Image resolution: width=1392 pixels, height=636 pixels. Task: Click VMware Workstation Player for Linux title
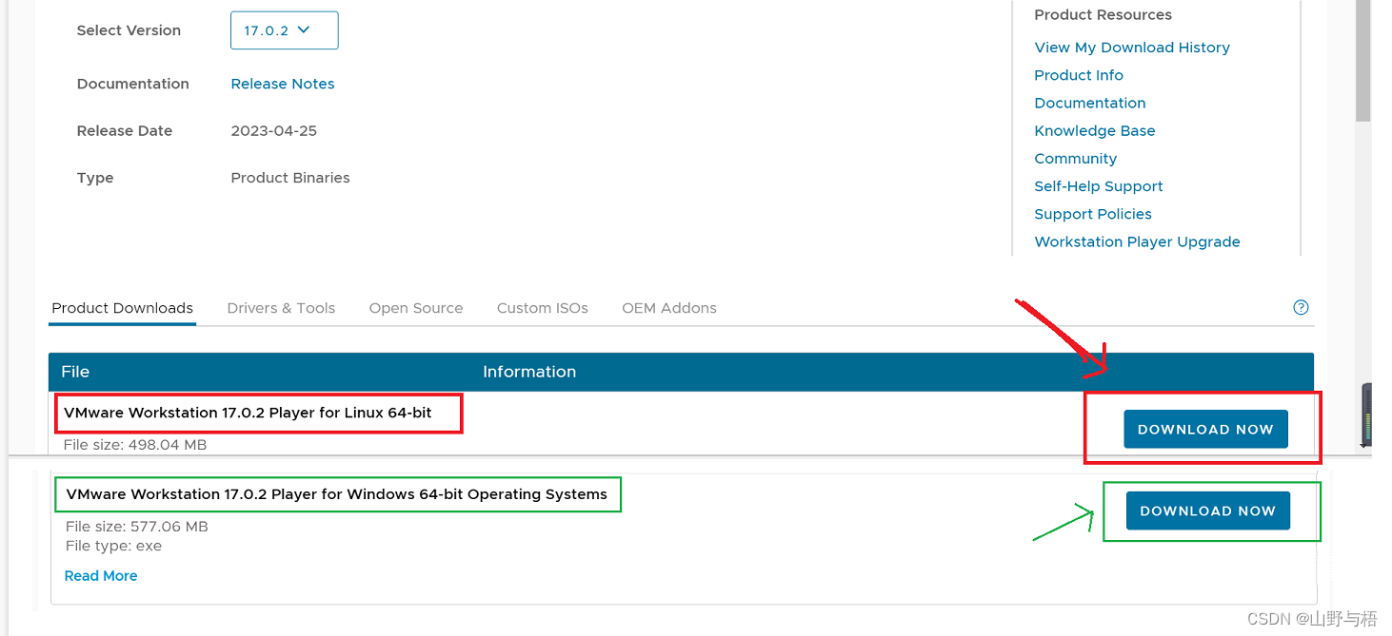click(x=248, y=413)
